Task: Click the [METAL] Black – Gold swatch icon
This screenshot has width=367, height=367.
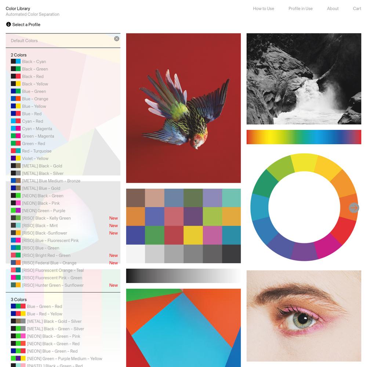Action: tap(16, 166)
